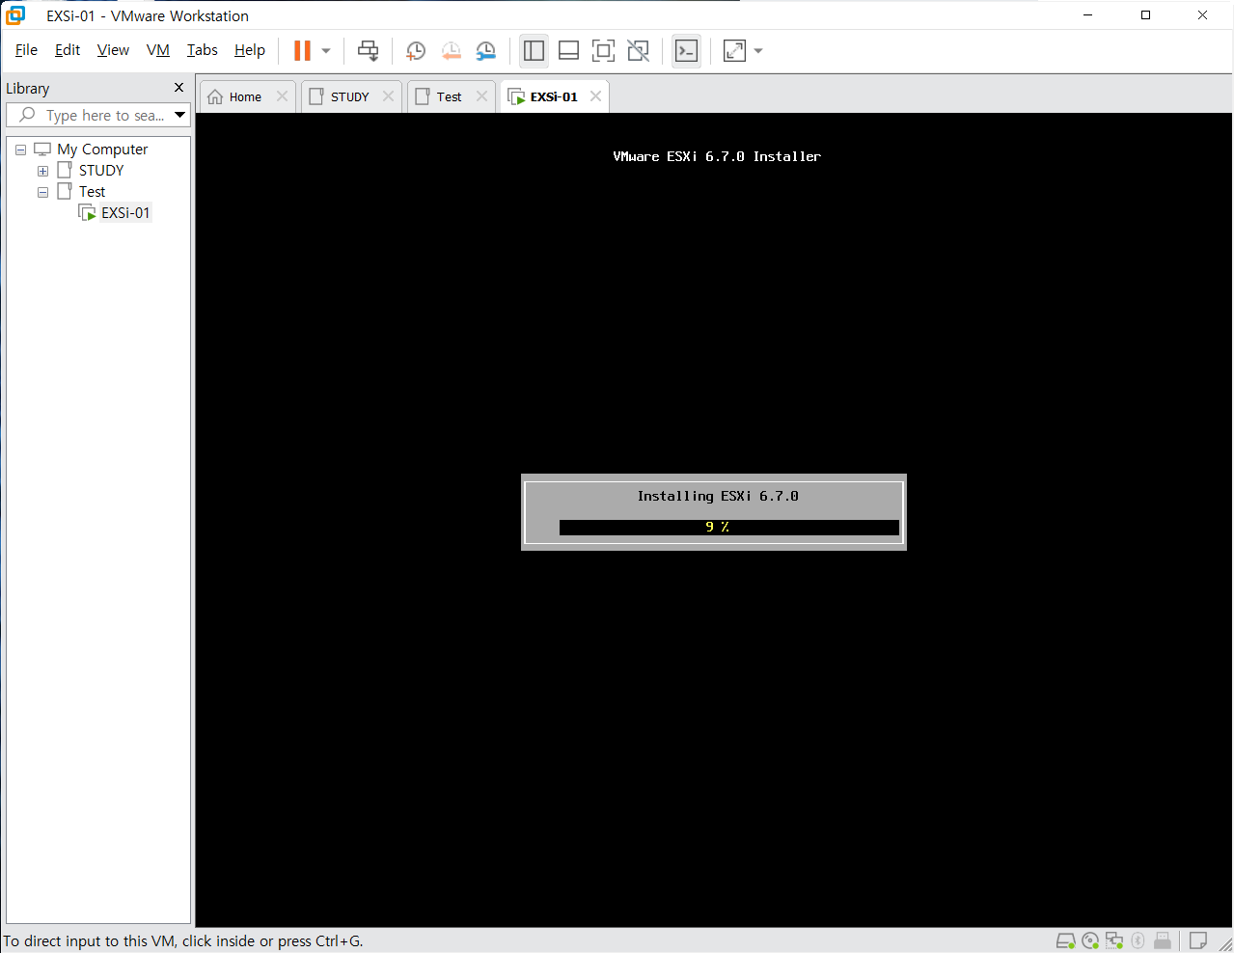Toggle console view icon

686,51
